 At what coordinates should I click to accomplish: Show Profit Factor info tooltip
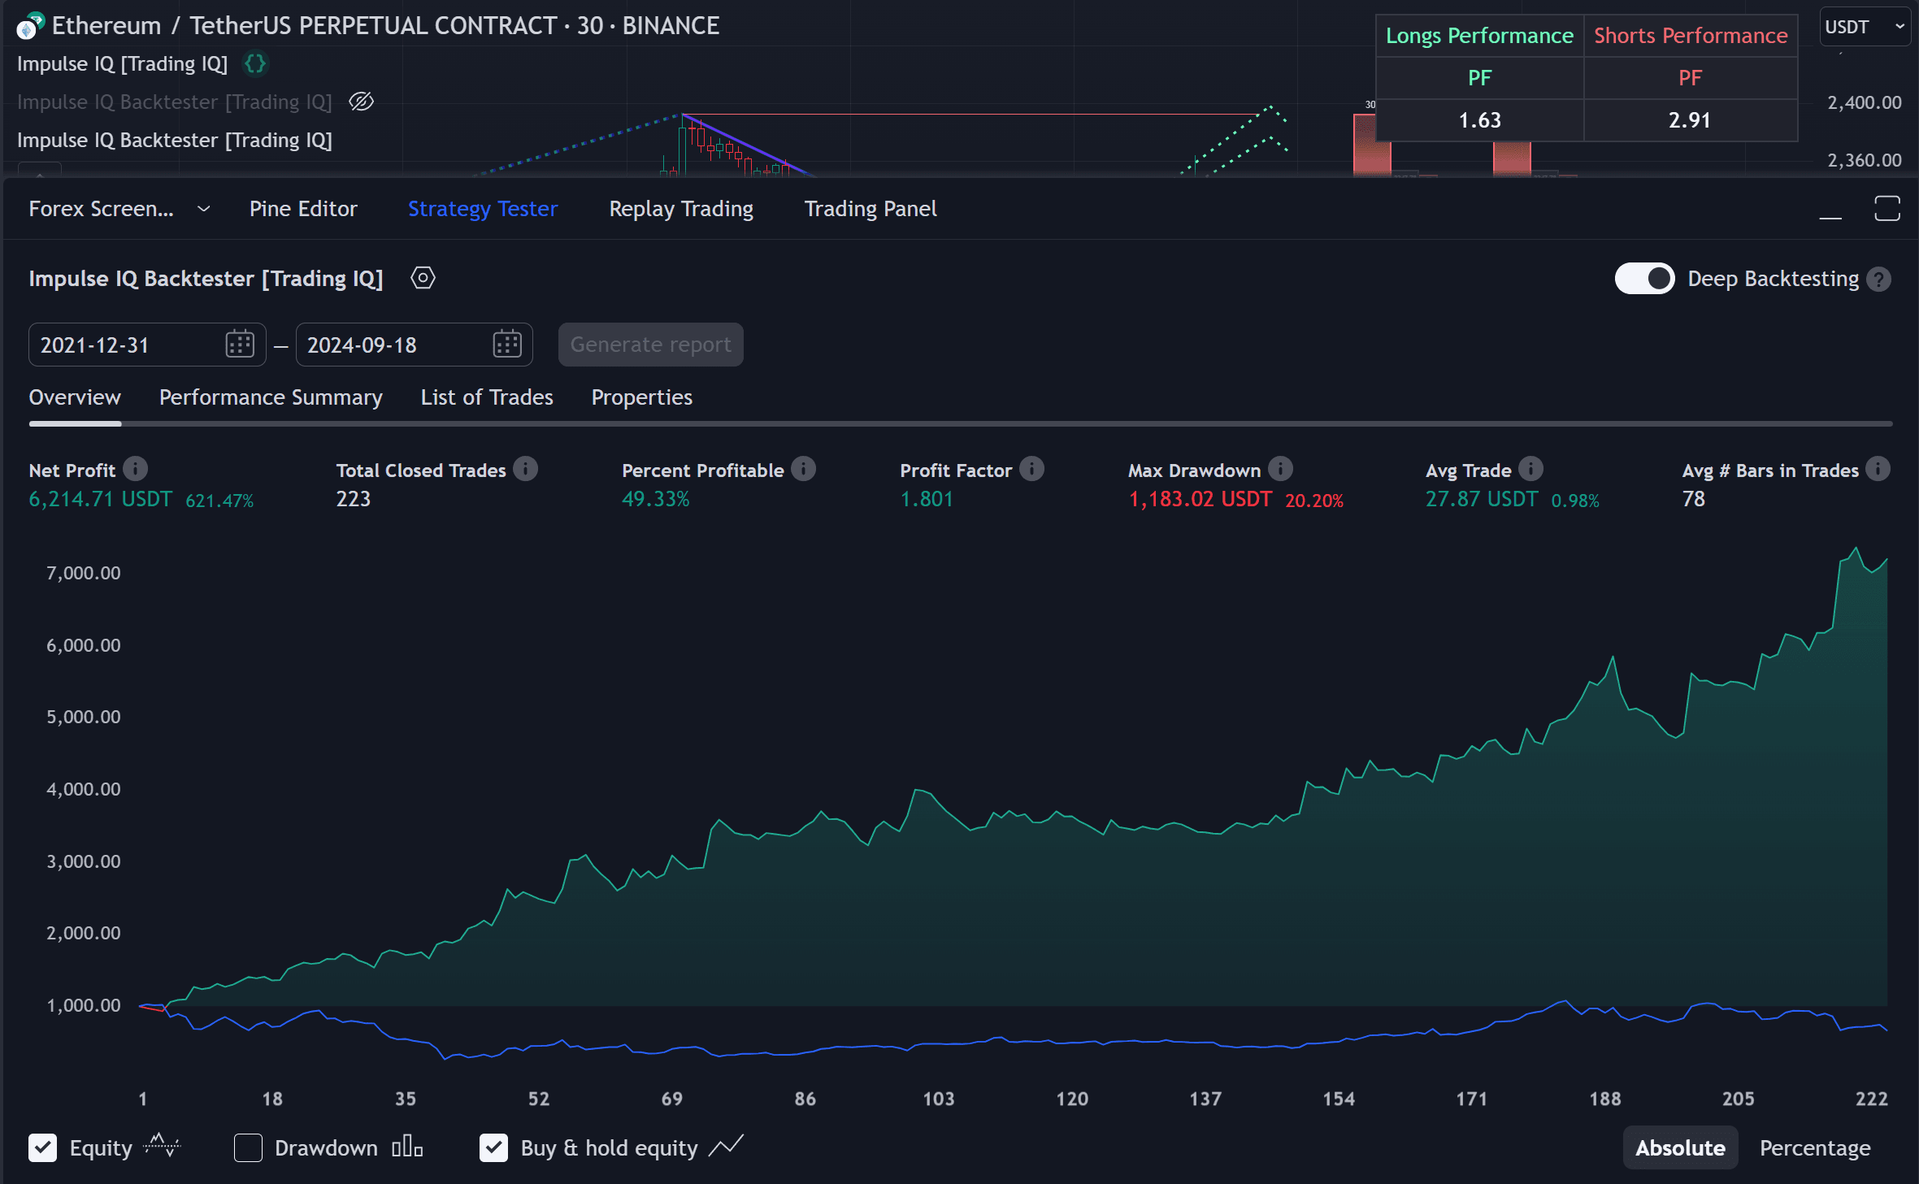(x=1031, y=469)
